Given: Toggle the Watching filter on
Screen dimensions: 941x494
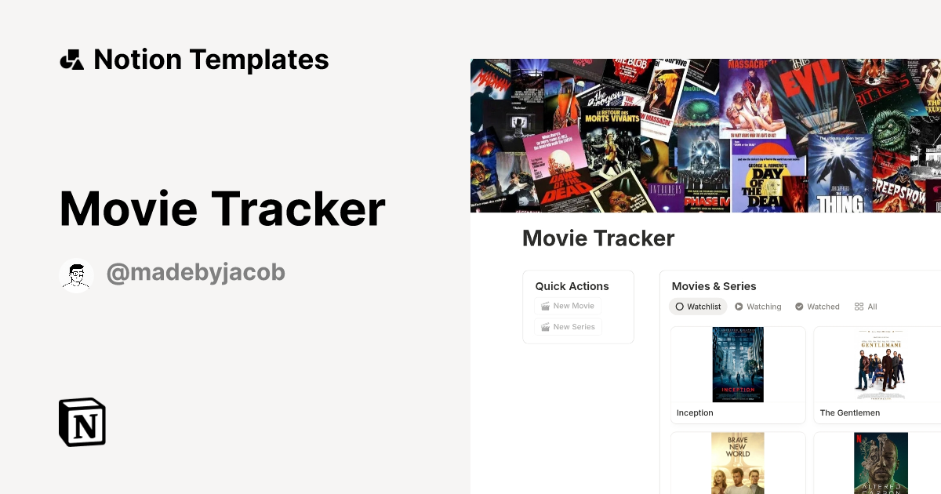Looking at the screenshot, I should pyautogui.click(x=758, y=307).
